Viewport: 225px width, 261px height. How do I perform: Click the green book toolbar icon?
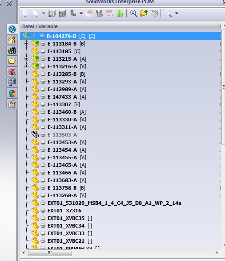120,13
